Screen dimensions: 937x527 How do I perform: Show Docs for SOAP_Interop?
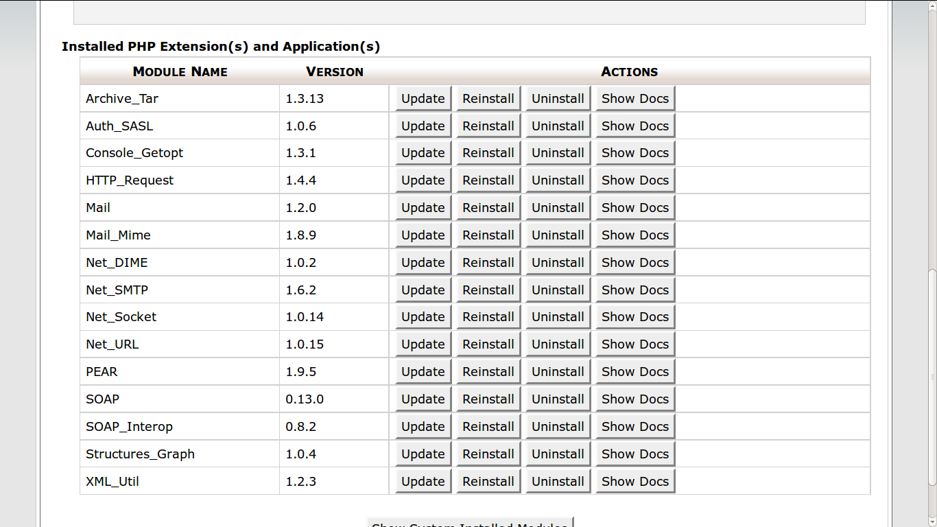[635, 427]
